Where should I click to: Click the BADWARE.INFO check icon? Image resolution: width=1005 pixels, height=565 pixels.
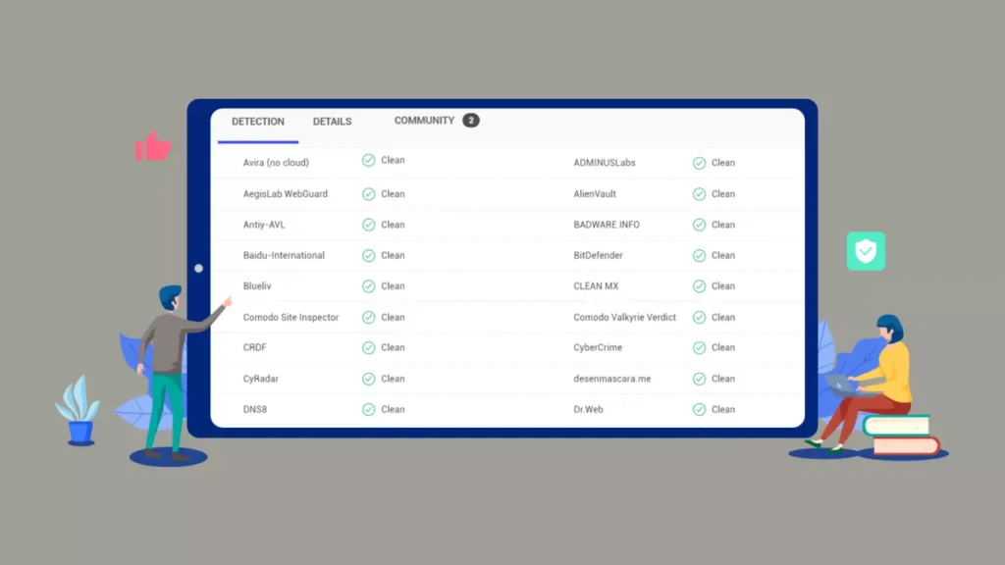click(x=699, y=225)
